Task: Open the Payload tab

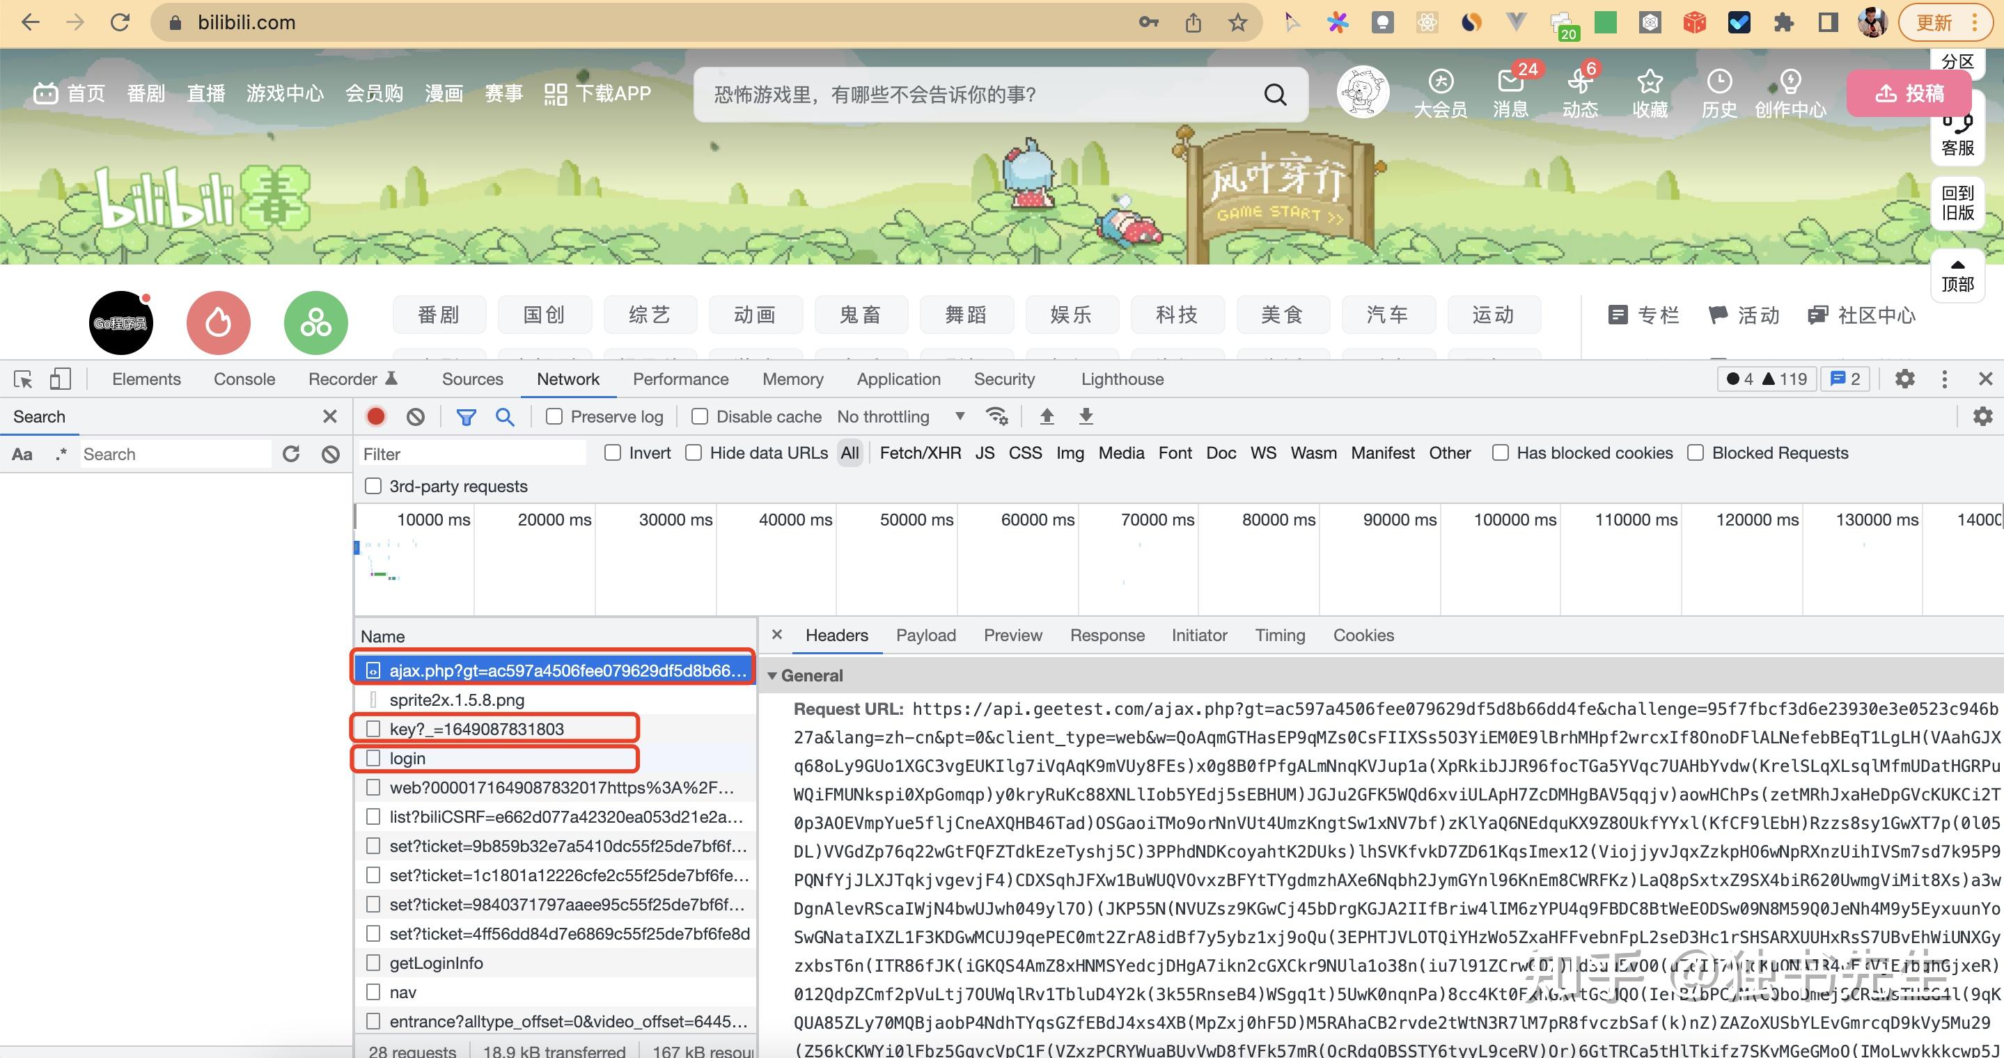Action: coord(926,635)
